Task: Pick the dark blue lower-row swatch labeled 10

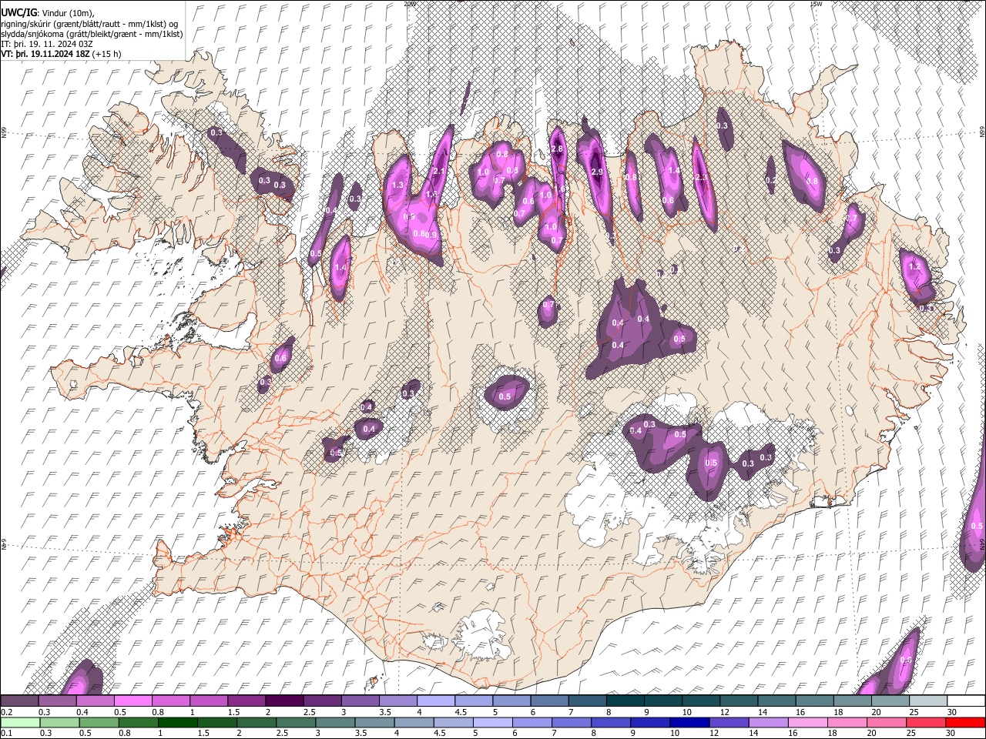Action: coord(689,722)
